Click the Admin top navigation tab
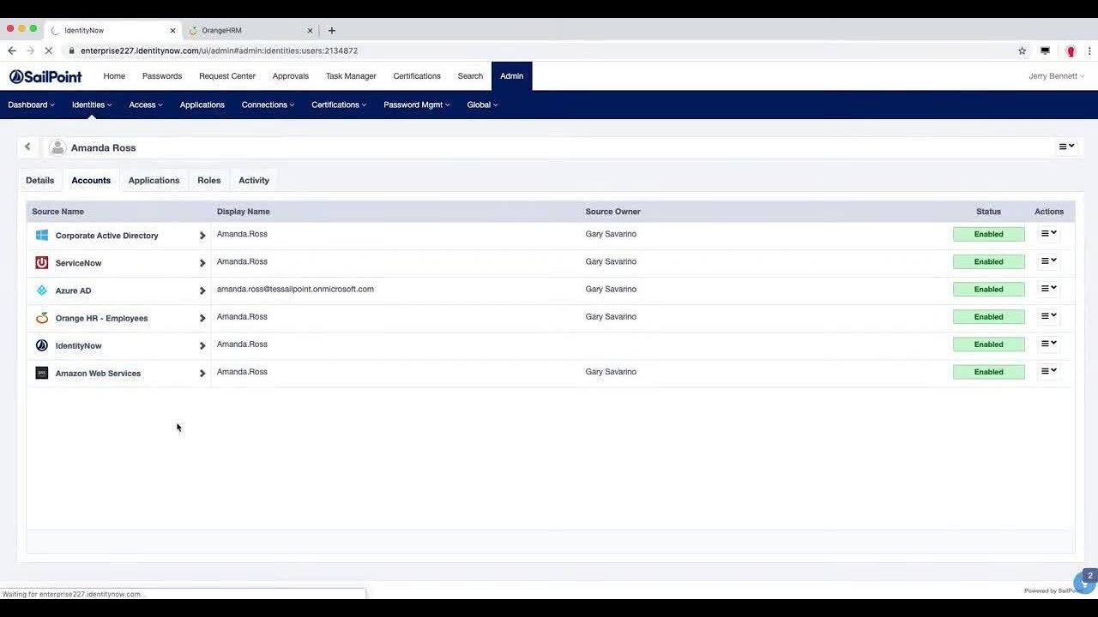 (511, 76)
